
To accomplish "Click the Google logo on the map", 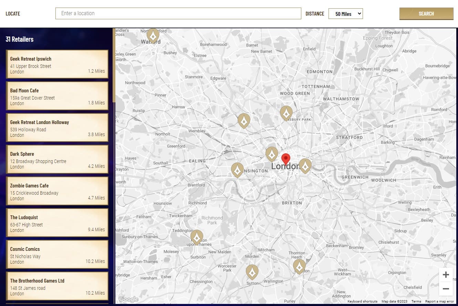I will click(x=128, y=299).
